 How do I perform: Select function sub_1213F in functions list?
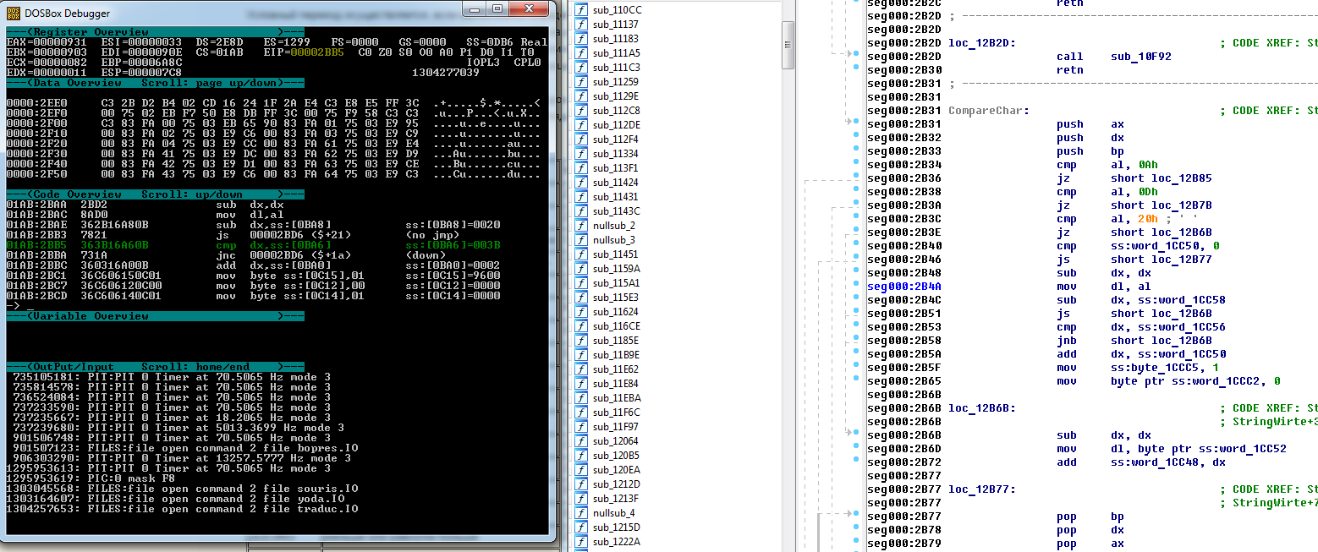pyautogui.click(x=615, y=498)
